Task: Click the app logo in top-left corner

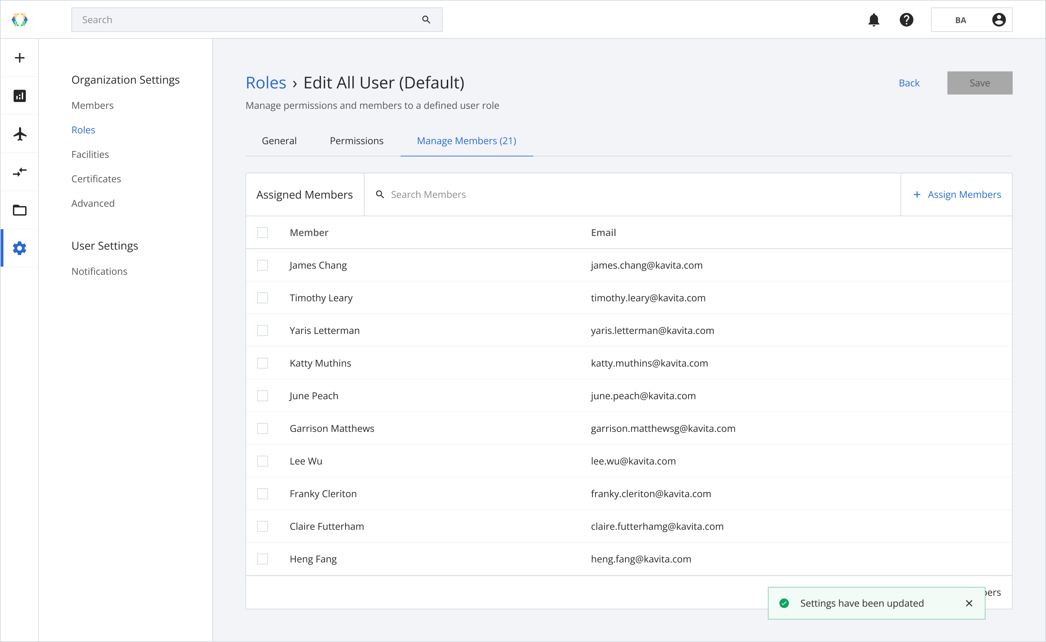Action: click(x=19, y=19)
